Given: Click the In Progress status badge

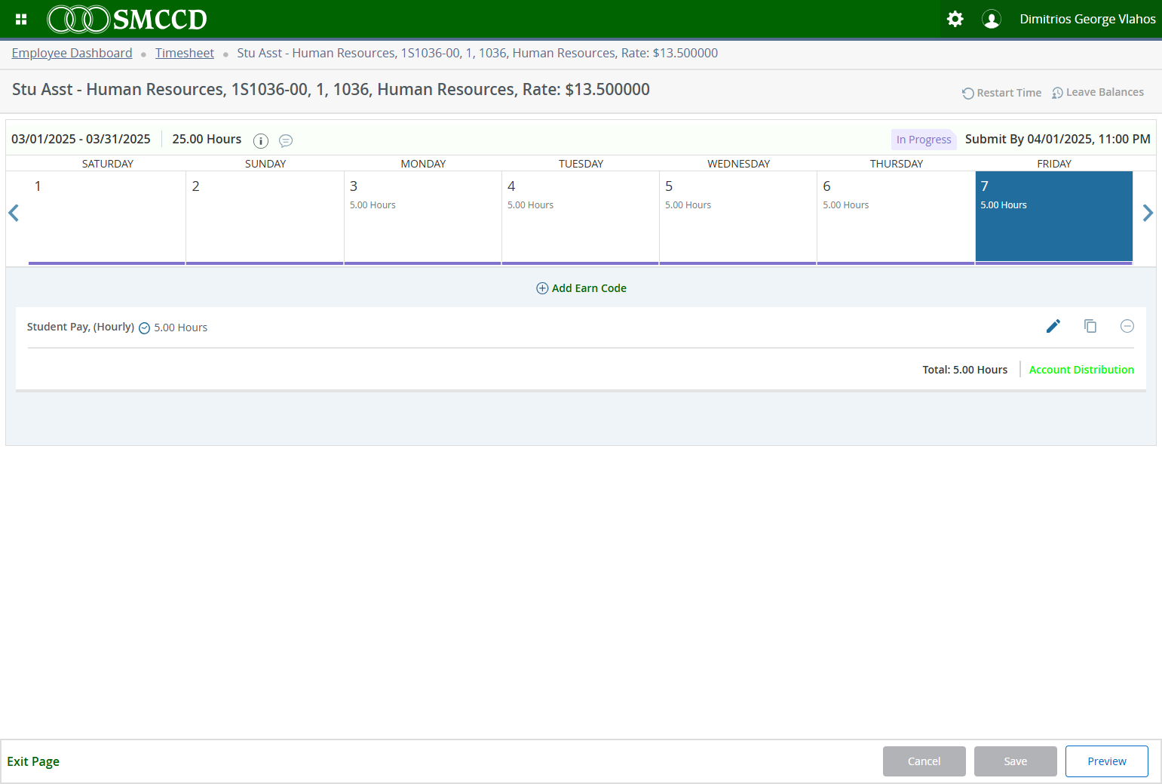Looking at the screenshot, I should coord(924,140).
